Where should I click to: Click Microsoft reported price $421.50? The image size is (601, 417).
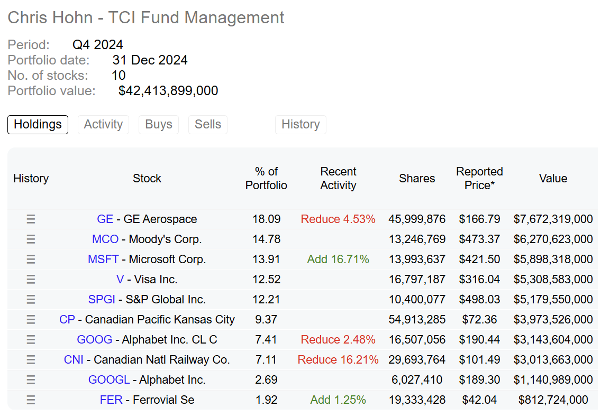(x=479, y=259)
